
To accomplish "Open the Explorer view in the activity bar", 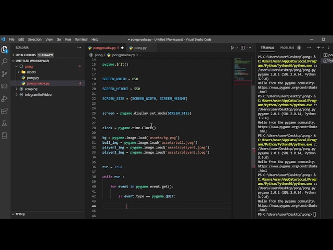I will tap(5, 49).
